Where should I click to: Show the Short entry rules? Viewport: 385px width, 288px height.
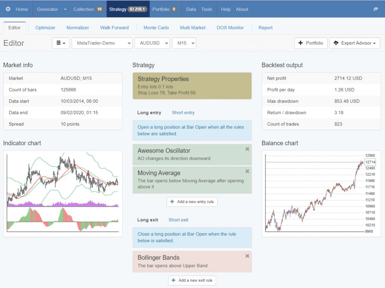point(183,112)
